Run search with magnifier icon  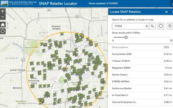(x=152, y=26)
